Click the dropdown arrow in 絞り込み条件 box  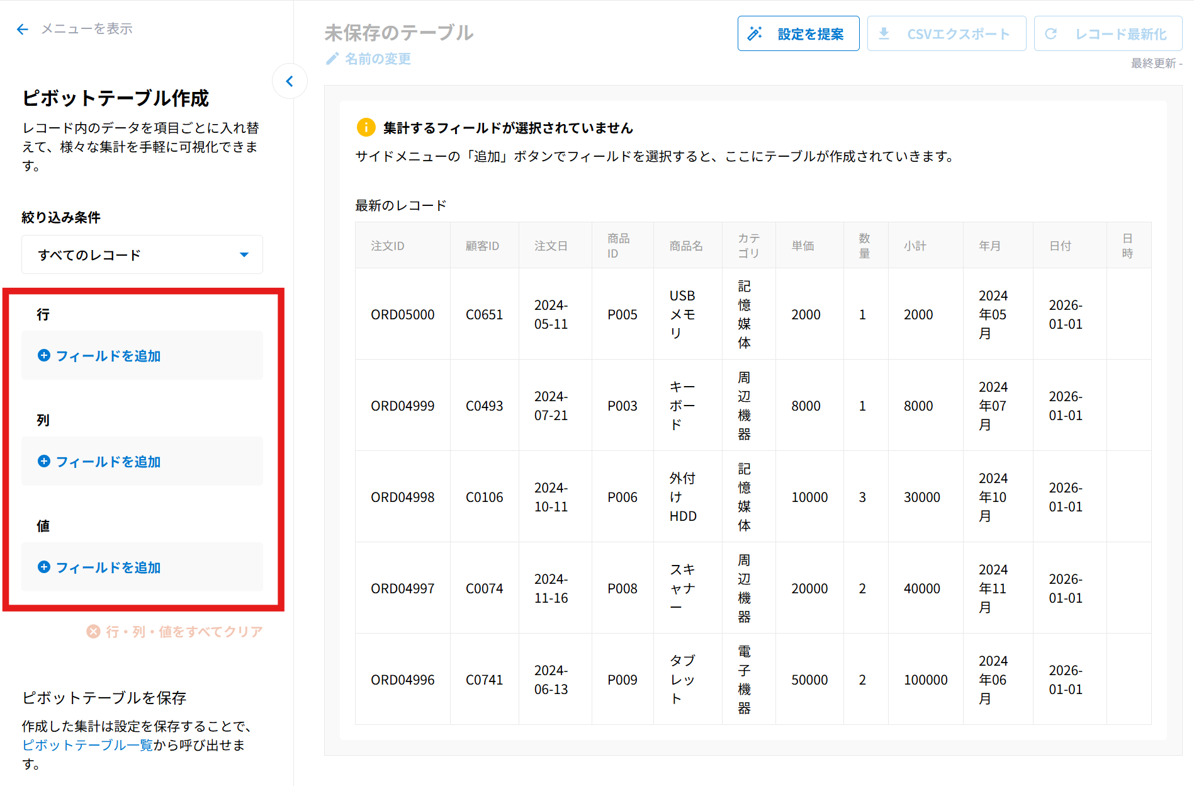[244, 255]
